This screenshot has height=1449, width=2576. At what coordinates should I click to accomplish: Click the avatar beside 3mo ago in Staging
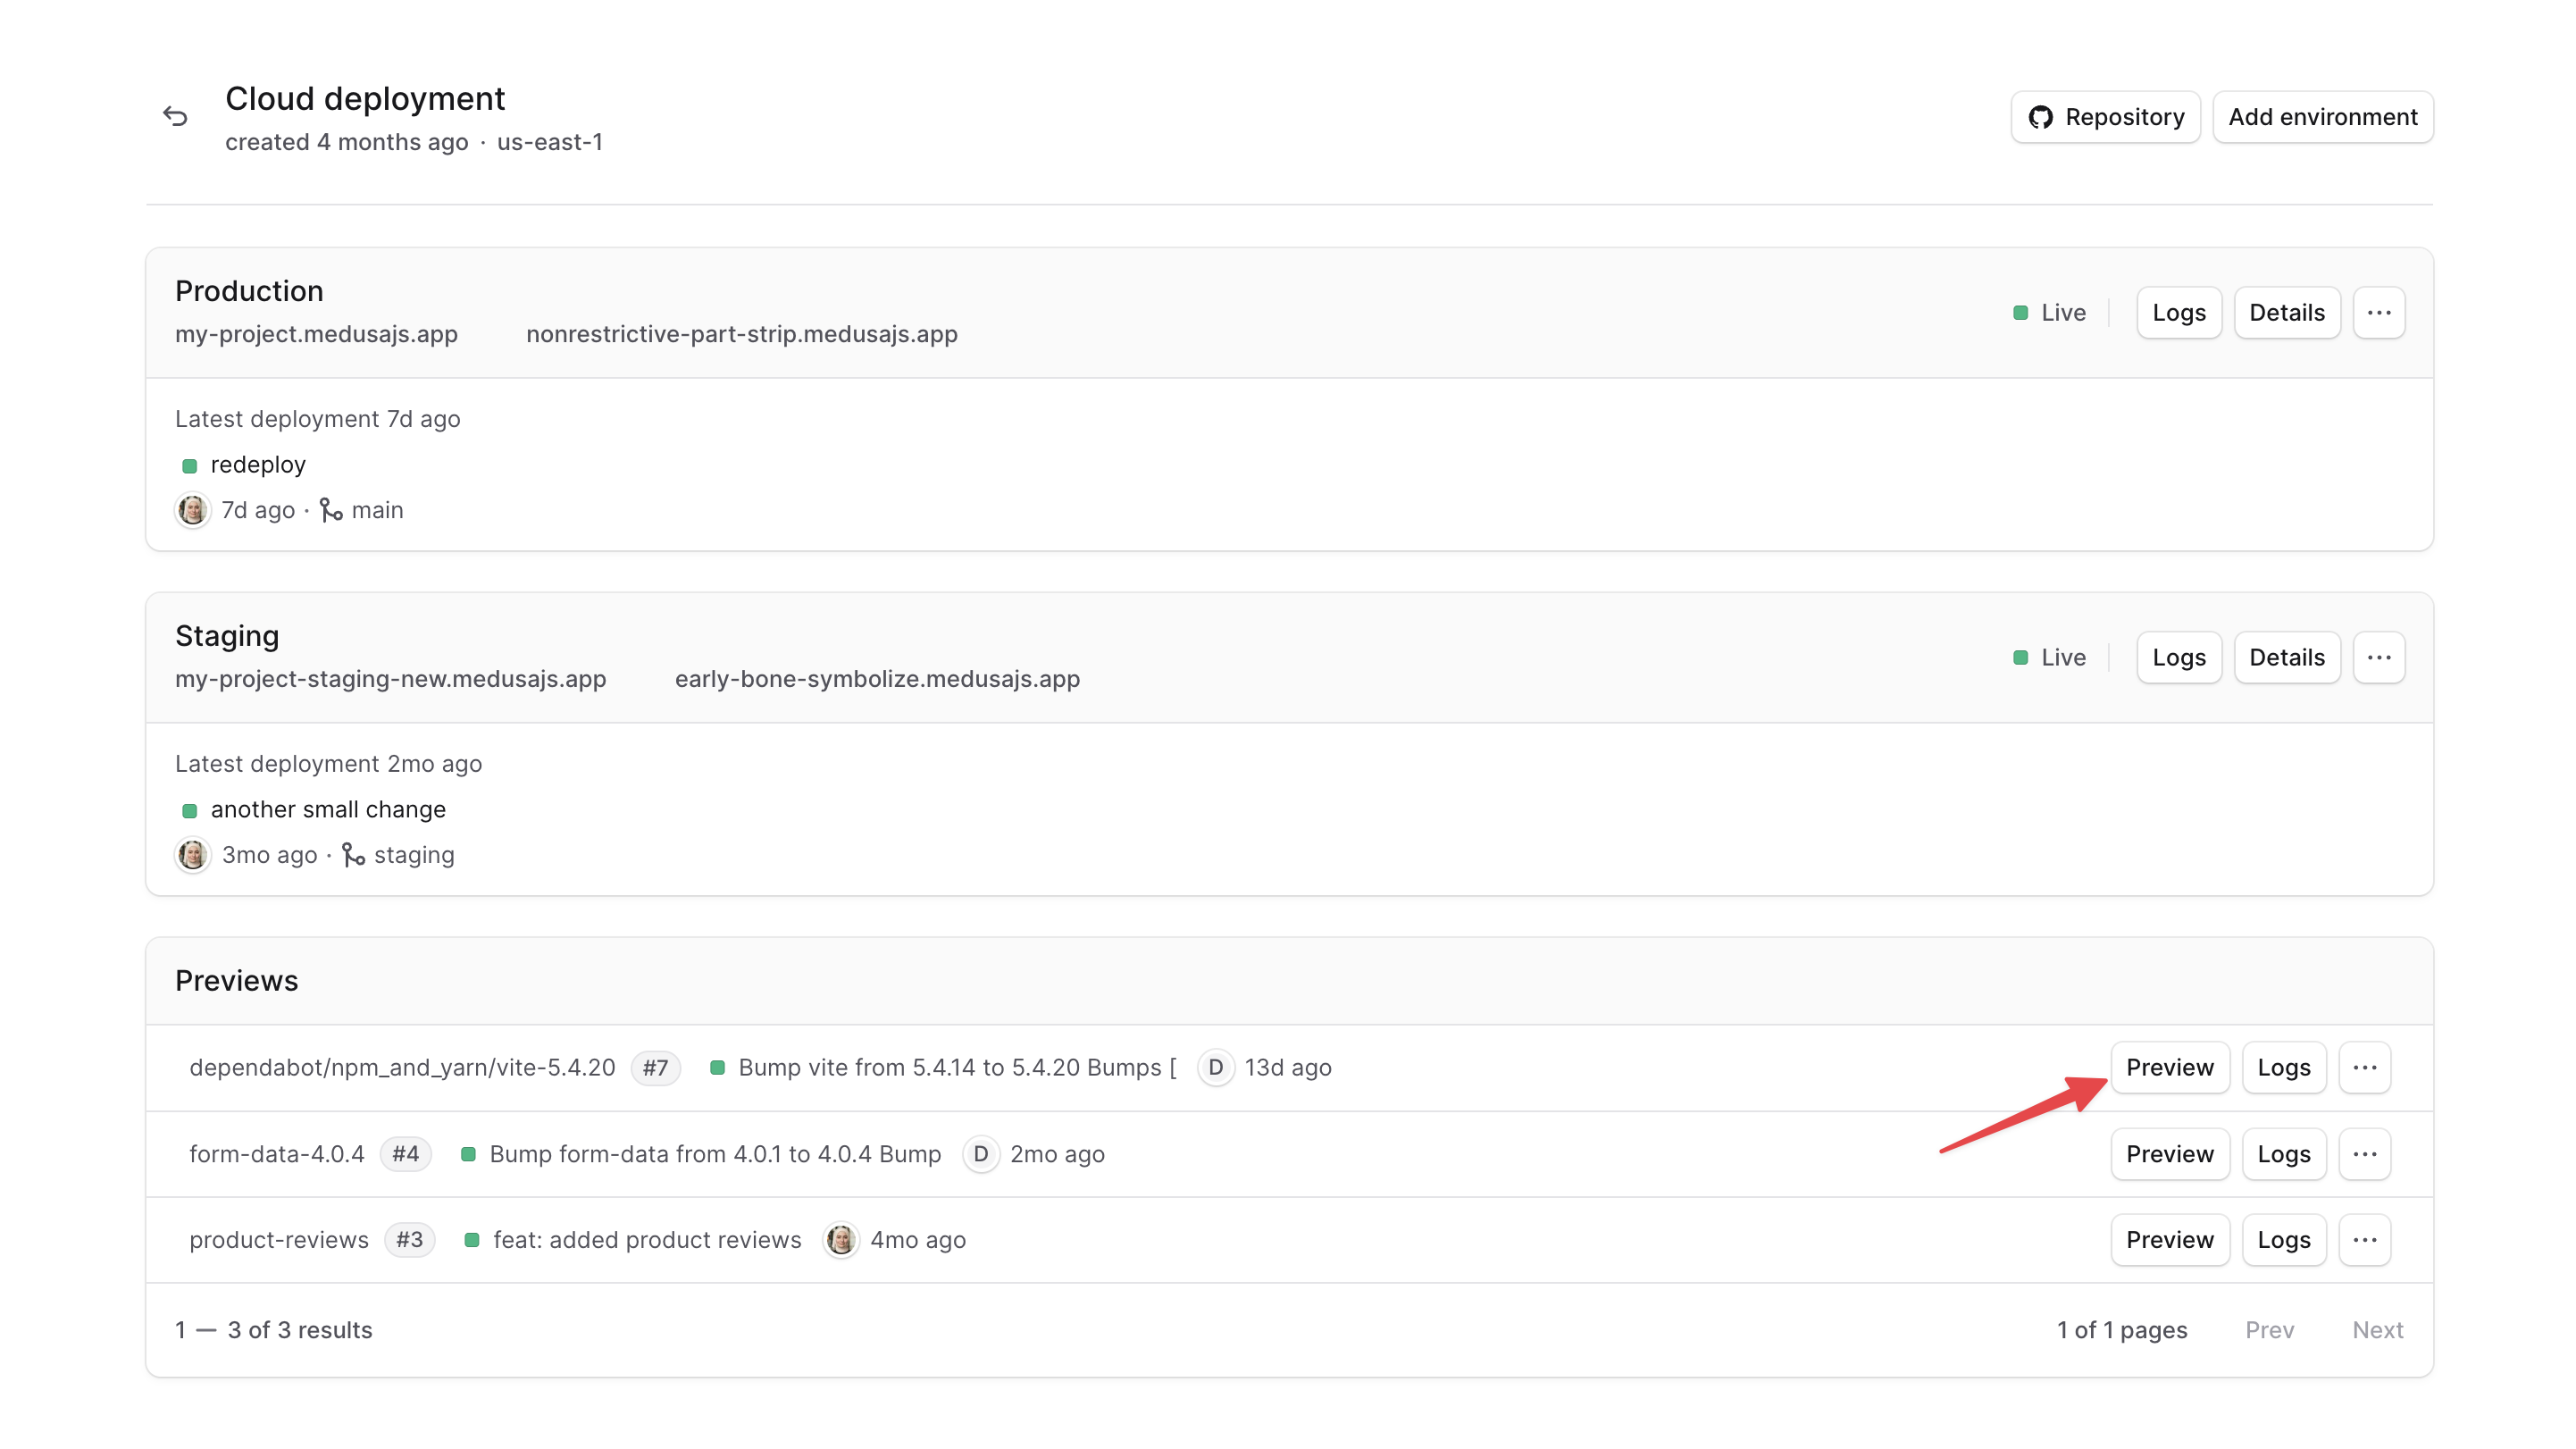pyautogui.click(x=192, y=855)
